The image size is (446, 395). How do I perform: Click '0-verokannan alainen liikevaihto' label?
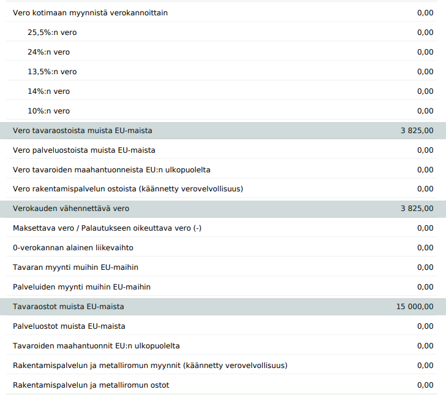point(73,248)
